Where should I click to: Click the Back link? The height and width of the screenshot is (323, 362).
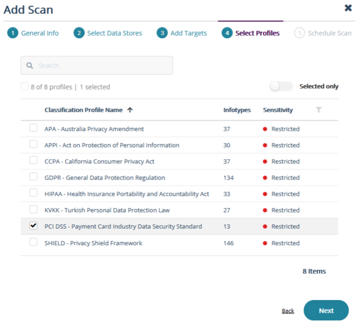[288, 311]
